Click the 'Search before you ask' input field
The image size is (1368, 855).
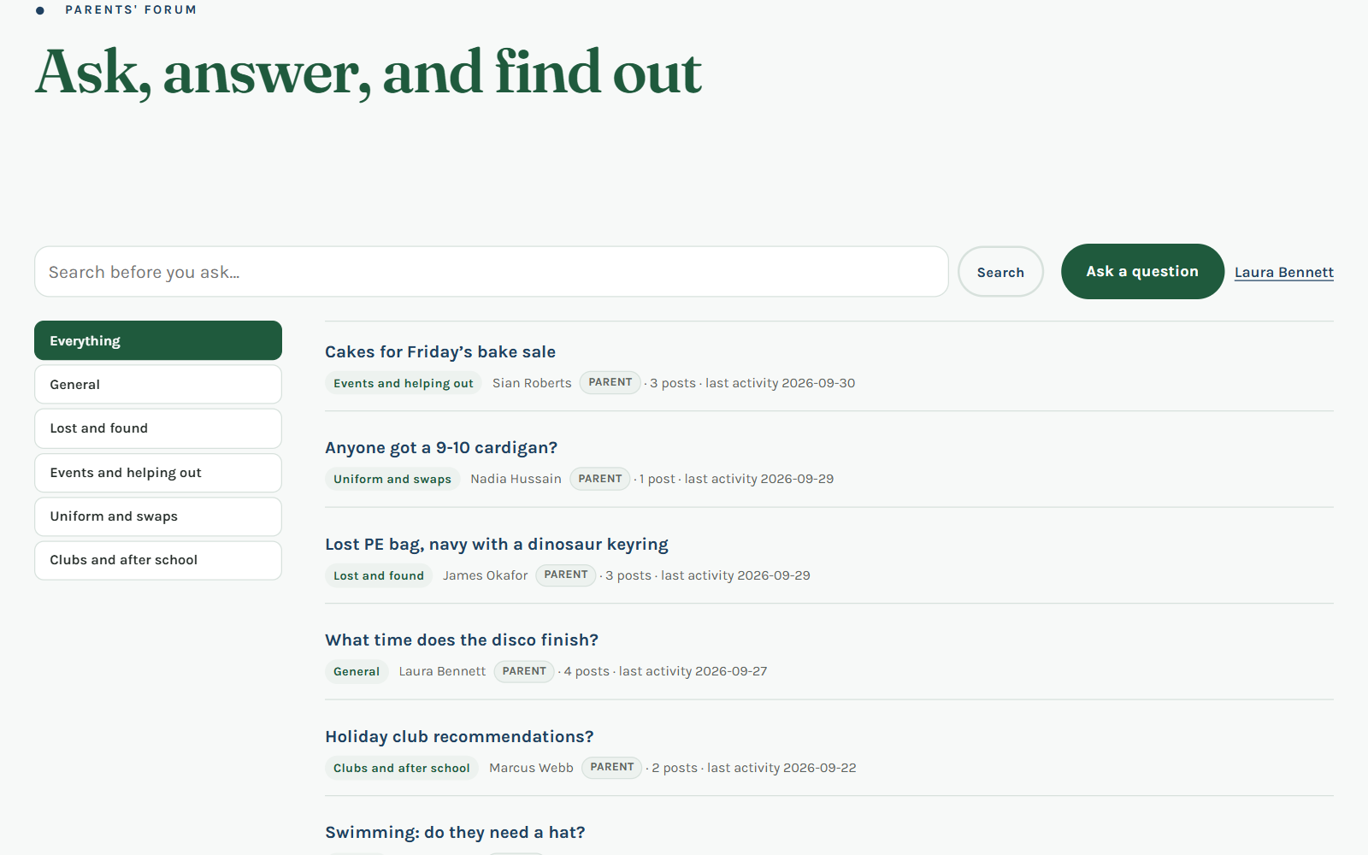[x=491, y=272]
